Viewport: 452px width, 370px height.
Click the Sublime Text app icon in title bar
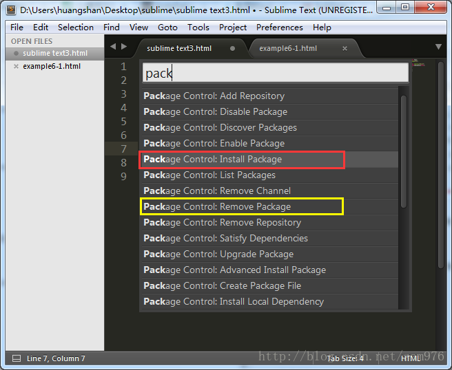10,10
